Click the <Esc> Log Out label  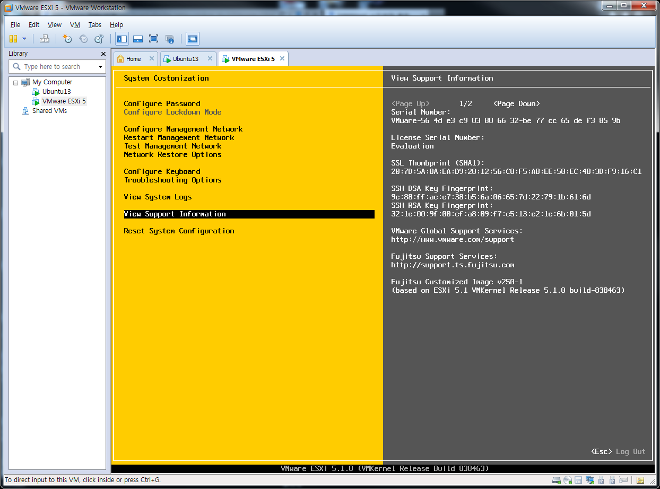618,451
